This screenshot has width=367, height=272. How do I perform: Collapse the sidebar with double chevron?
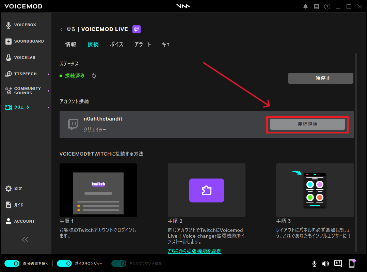[25, 240]
